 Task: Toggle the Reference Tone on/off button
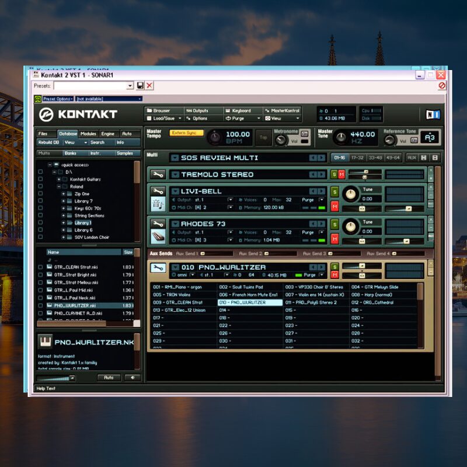pos(414,140)
